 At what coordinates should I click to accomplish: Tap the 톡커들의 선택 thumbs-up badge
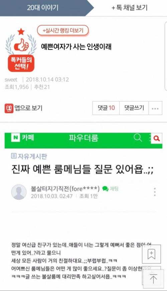[x=21, y=50]
